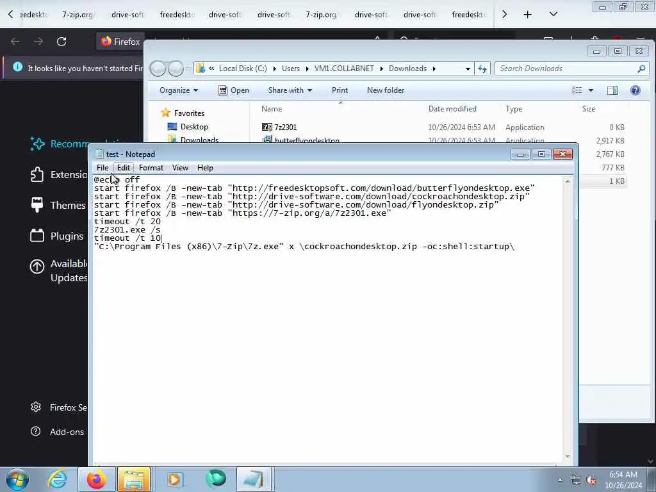Click Firefox forward arrow
This screenshot has width=656, height=492.
pos(38,42)
